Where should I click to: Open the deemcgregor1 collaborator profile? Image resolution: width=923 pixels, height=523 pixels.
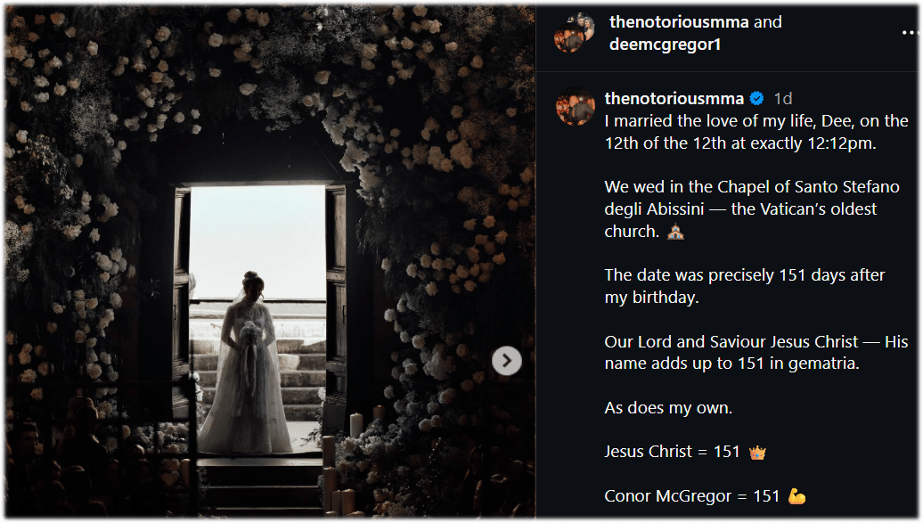point(665,45)
